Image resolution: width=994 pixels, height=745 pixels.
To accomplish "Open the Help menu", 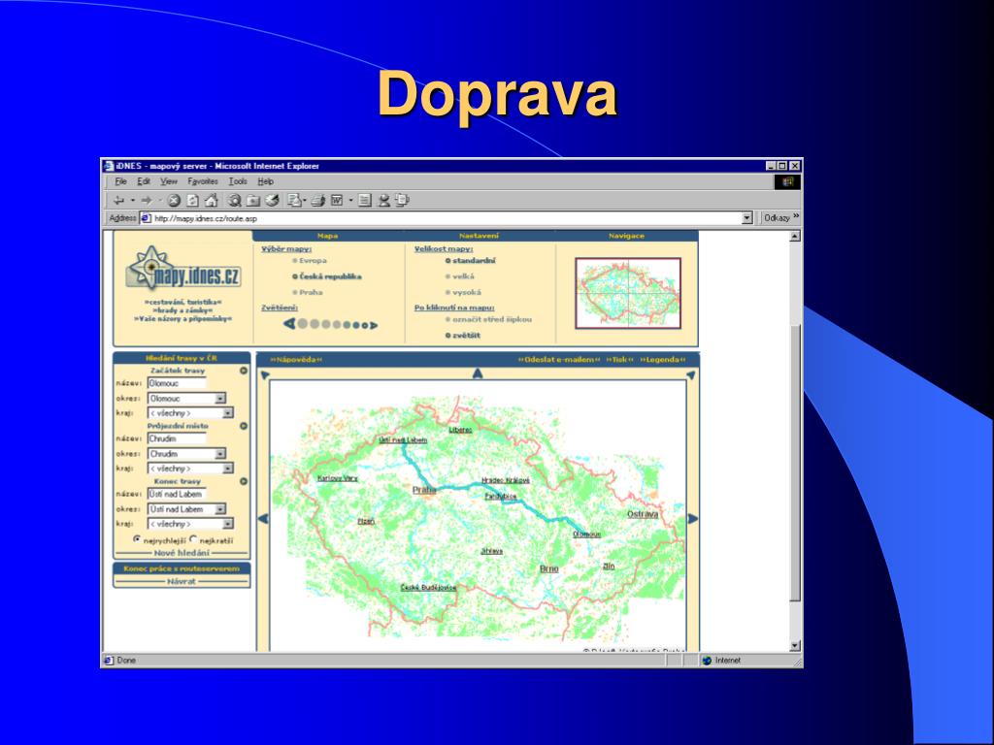I will point(266,181).
